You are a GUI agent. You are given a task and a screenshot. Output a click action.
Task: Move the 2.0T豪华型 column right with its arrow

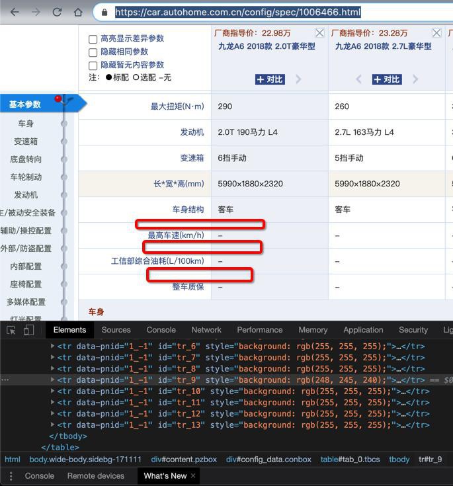pos(299,79)
